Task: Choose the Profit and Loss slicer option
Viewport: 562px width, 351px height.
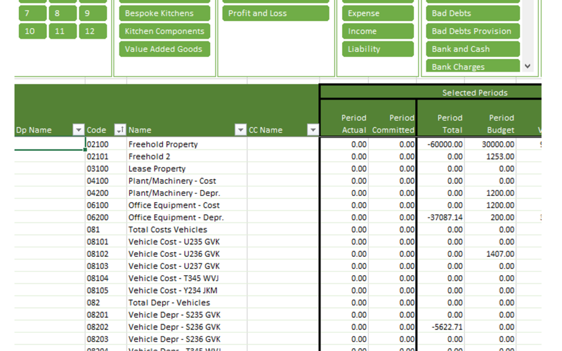Action: coord(275,14)
